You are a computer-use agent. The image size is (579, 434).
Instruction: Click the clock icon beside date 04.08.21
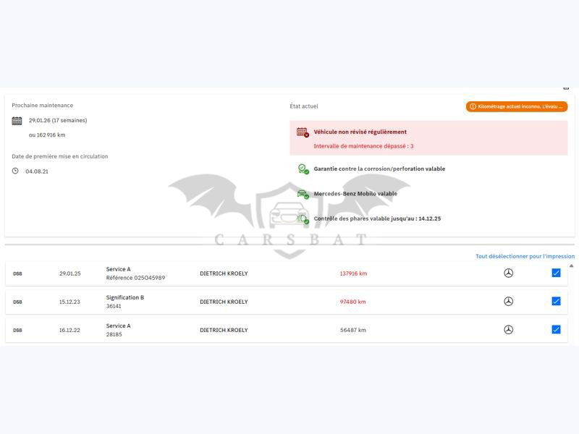(15, 171)
